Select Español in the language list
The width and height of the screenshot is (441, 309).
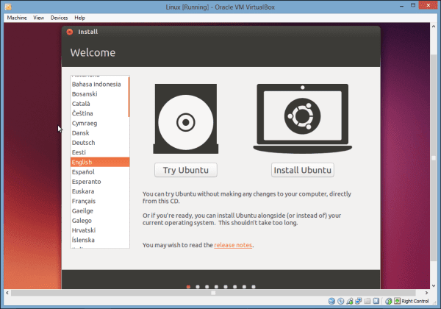pyautogui.click(x=99, y=172)
